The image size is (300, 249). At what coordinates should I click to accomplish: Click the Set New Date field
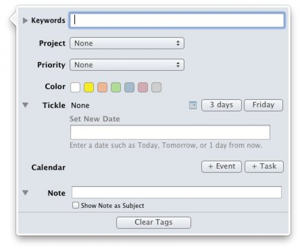[170, 132]
